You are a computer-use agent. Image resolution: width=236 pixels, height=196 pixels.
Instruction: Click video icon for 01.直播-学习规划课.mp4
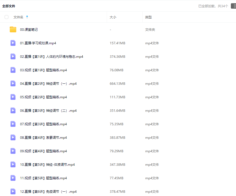point(13,43)
